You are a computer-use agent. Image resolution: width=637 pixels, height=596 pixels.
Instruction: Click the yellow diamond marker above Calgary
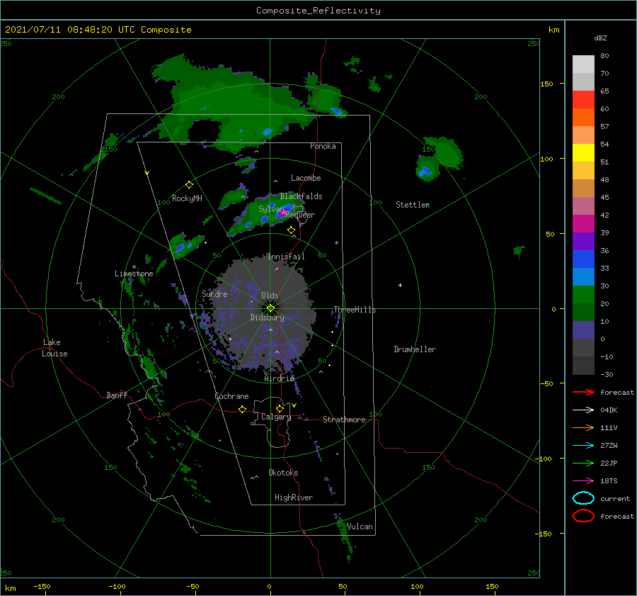tap(280, 408)
